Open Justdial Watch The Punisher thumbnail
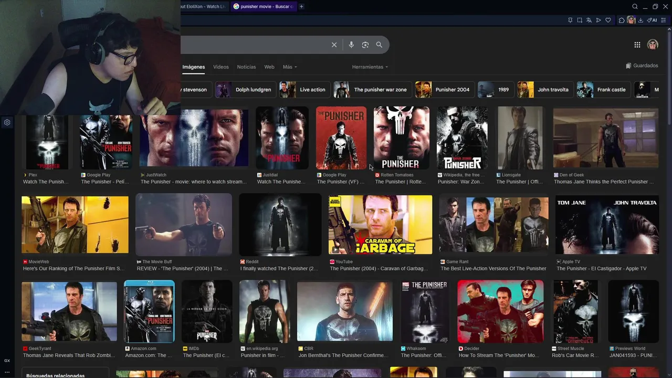This screenshot has height=378, width=672. click(x=282, y=138)
